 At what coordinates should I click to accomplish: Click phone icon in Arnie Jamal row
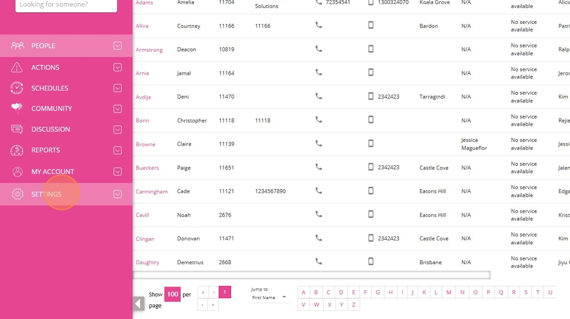pyautogui.click(x=319, y=72)
